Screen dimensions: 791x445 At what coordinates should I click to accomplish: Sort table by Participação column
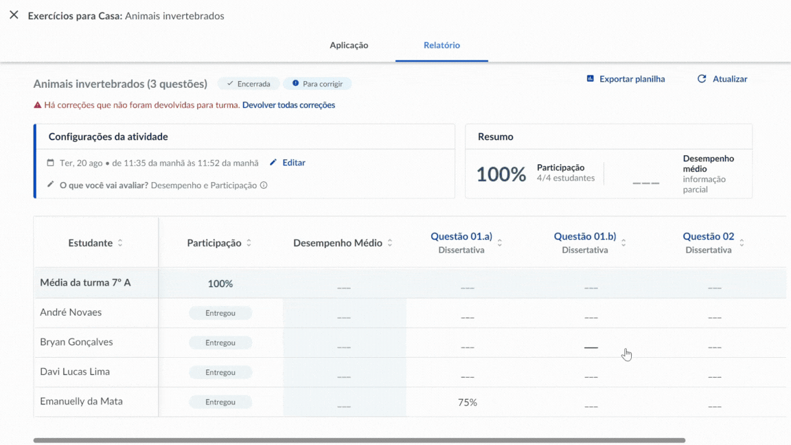pos(249,243)
